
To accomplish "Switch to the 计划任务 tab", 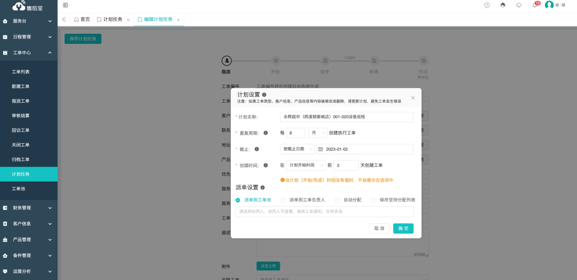I will point(112,19).
